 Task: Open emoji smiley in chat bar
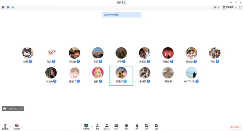(x=5, y=109)
